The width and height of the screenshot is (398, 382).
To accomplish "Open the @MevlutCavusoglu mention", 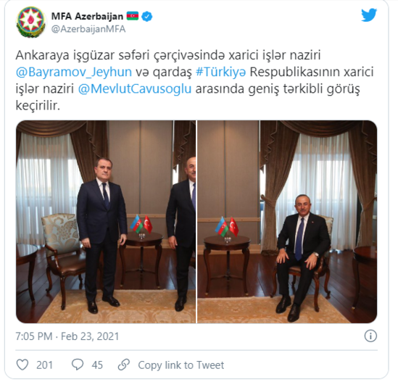I will 135,89.
